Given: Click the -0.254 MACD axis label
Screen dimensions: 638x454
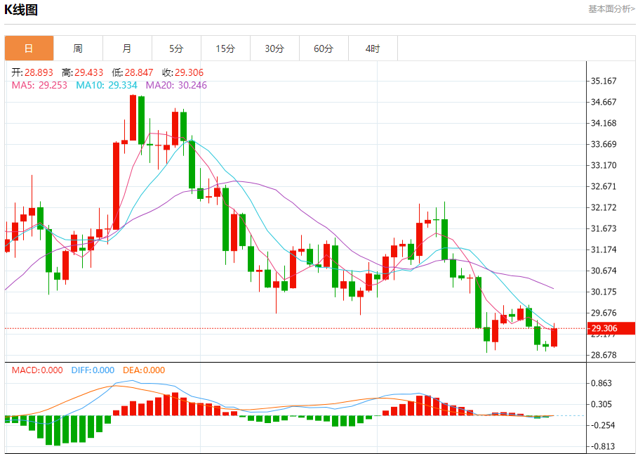Looking at the screenshot, I should click(602, 425).
